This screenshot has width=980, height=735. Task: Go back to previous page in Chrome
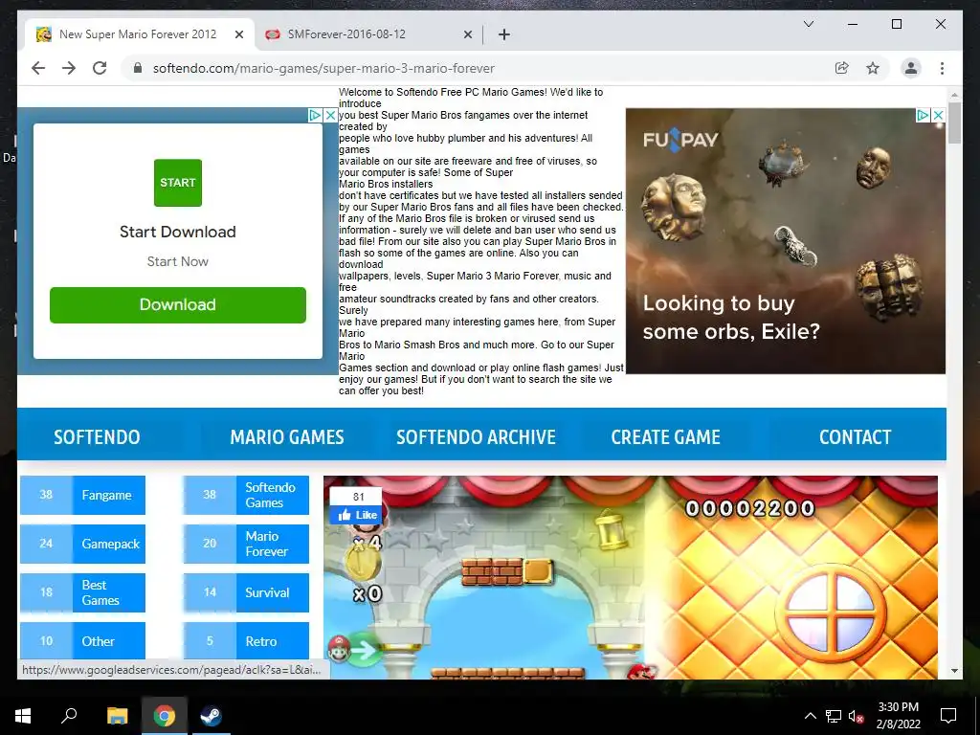[x=38, y=68]
